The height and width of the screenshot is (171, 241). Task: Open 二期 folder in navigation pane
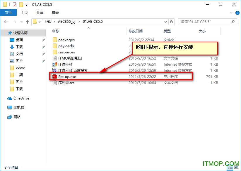click(x=19, y=75)
